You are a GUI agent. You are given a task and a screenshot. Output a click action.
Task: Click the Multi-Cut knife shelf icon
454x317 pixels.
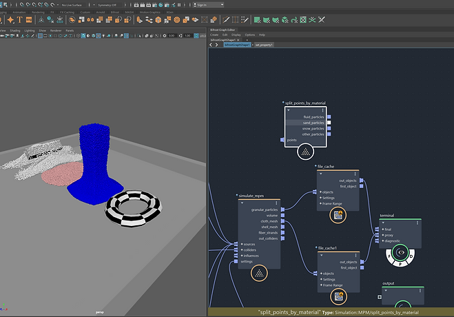226,20
